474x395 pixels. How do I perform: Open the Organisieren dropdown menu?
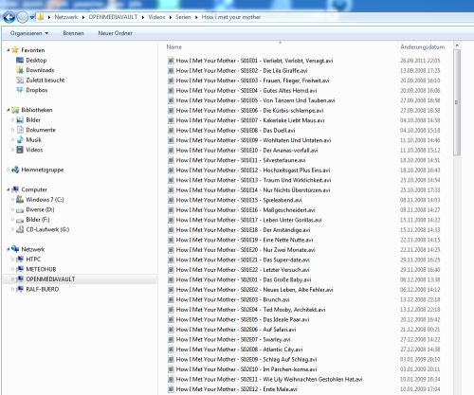[x=29, y=33]
